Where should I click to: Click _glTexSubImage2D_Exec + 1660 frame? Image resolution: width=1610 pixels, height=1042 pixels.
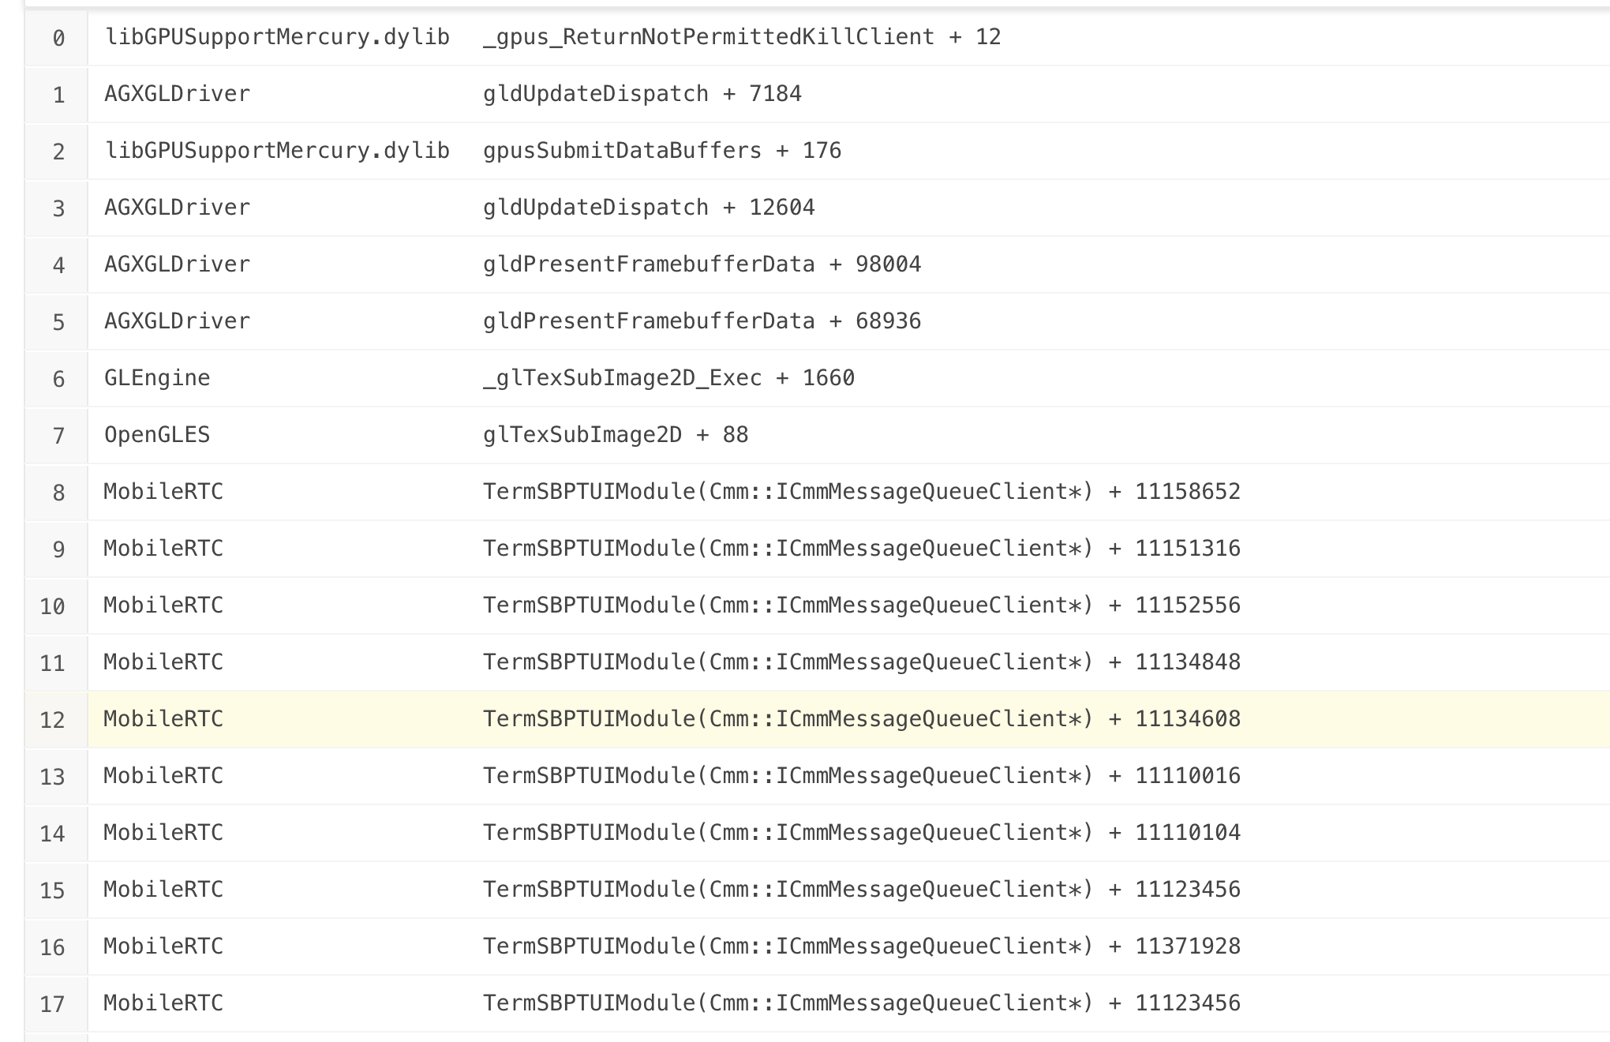click(x=668, y=378)
